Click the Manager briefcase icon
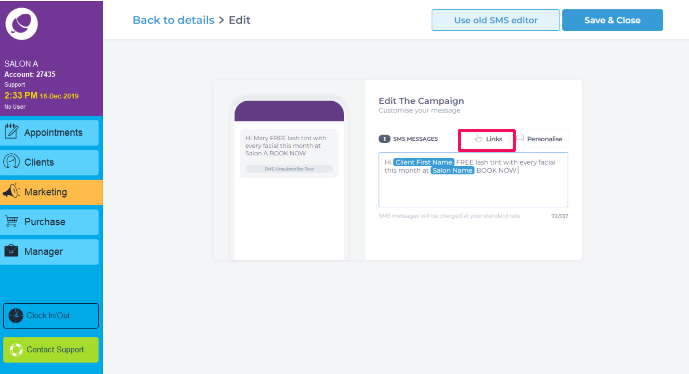The image size is (689, 374). pyautogui.click(x=11, y=250)
